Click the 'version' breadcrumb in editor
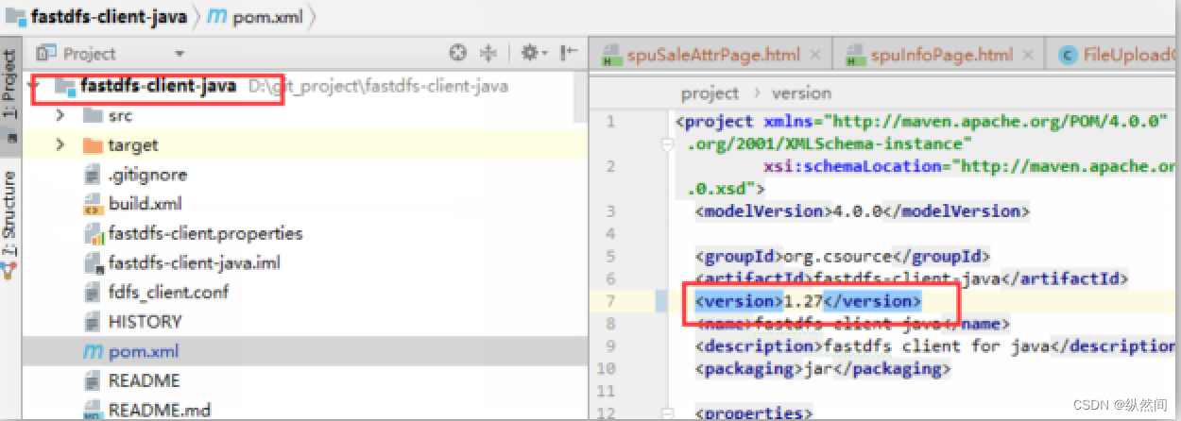The image size is (1181, 421). (801, 93)
